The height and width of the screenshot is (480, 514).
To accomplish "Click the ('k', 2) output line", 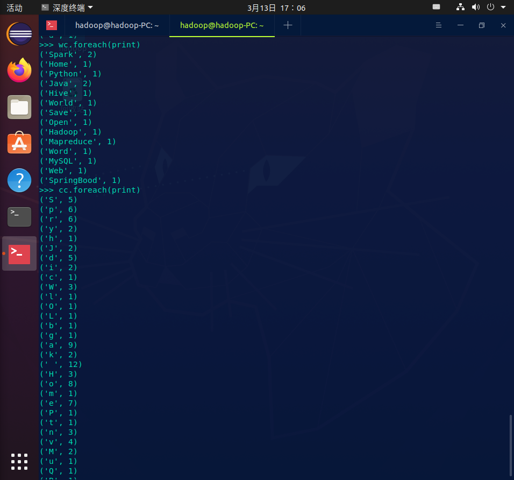I will tap(59, 355).
